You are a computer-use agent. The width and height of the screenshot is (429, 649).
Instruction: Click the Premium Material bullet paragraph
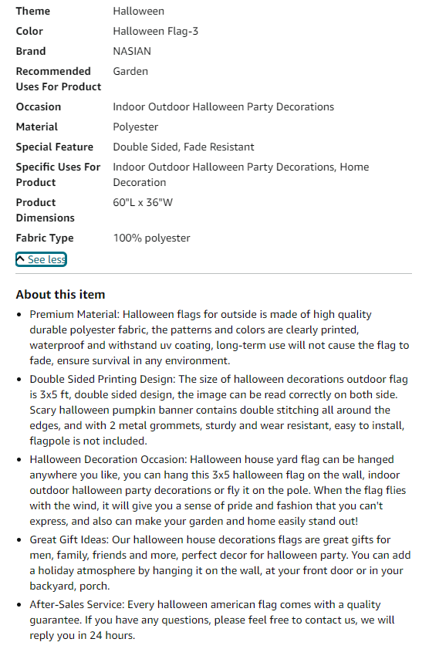(219, 337)
